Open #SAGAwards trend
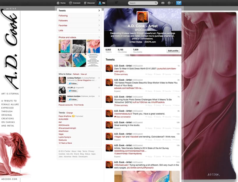This screenshot has height=182, width=238. tap(64, 125)
